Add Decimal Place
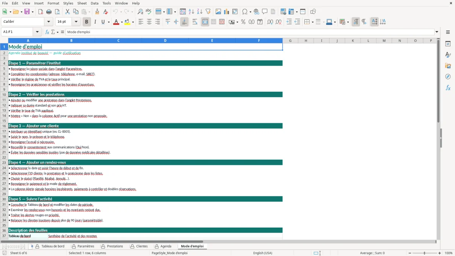The image size is (455, 256). (x=270, y=22)
